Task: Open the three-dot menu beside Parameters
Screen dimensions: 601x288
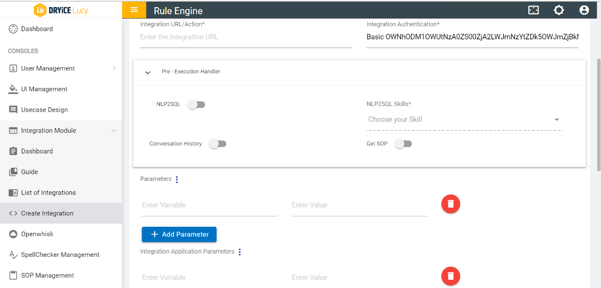Action: point(176,179)
